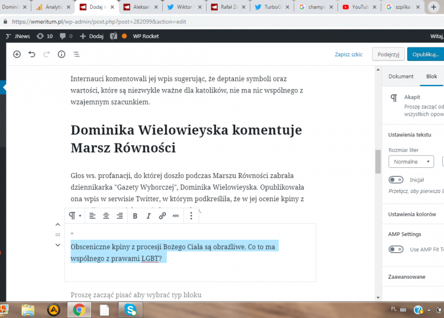Open the Normalne font size dropdown
The height and width of the screenshot is (318, 444).
(x=411, y=161)
